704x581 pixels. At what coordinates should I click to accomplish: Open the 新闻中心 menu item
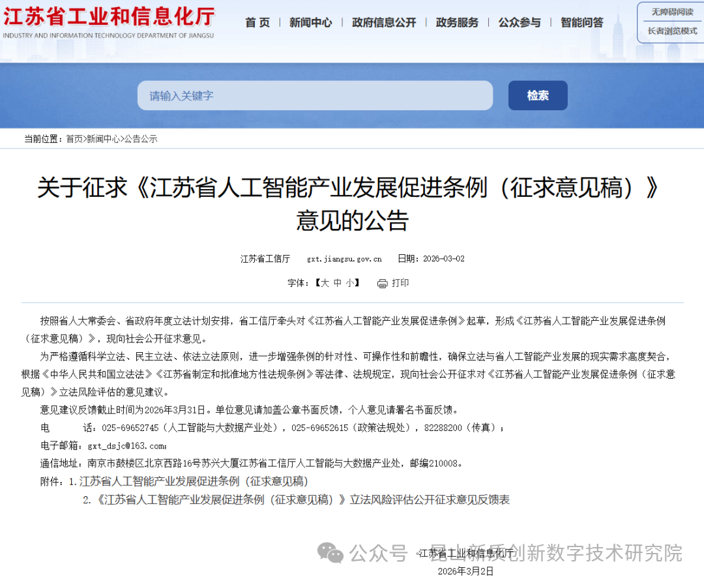pyautogui.click(x=311, y=22)
